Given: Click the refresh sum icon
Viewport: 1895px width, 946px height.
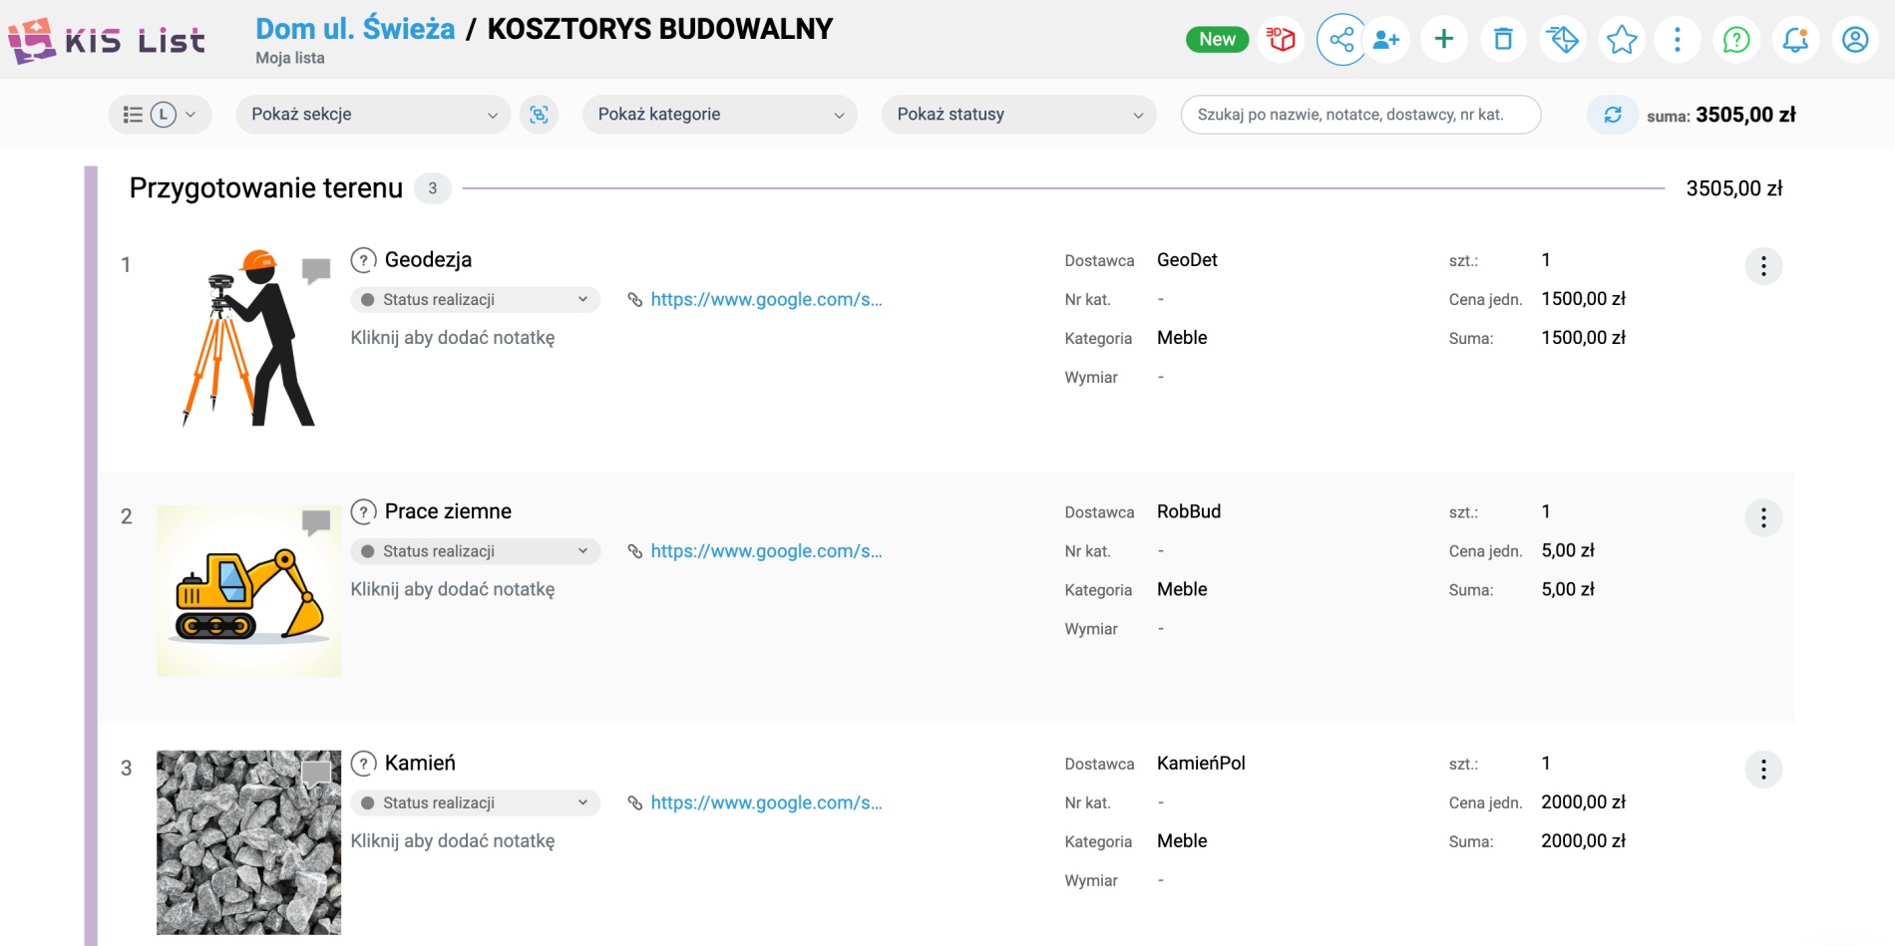Looking at the screenshot, I should 1612,115.
